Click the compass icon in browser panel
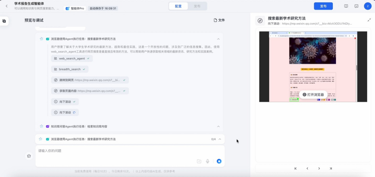Viewport: 375px width, 177px height. tap(260, 21)
